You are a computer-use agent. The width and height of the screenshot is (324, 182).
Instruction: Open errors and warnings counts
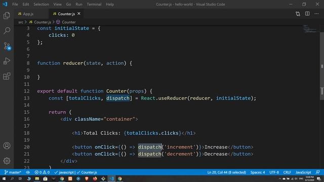[42, 172]
